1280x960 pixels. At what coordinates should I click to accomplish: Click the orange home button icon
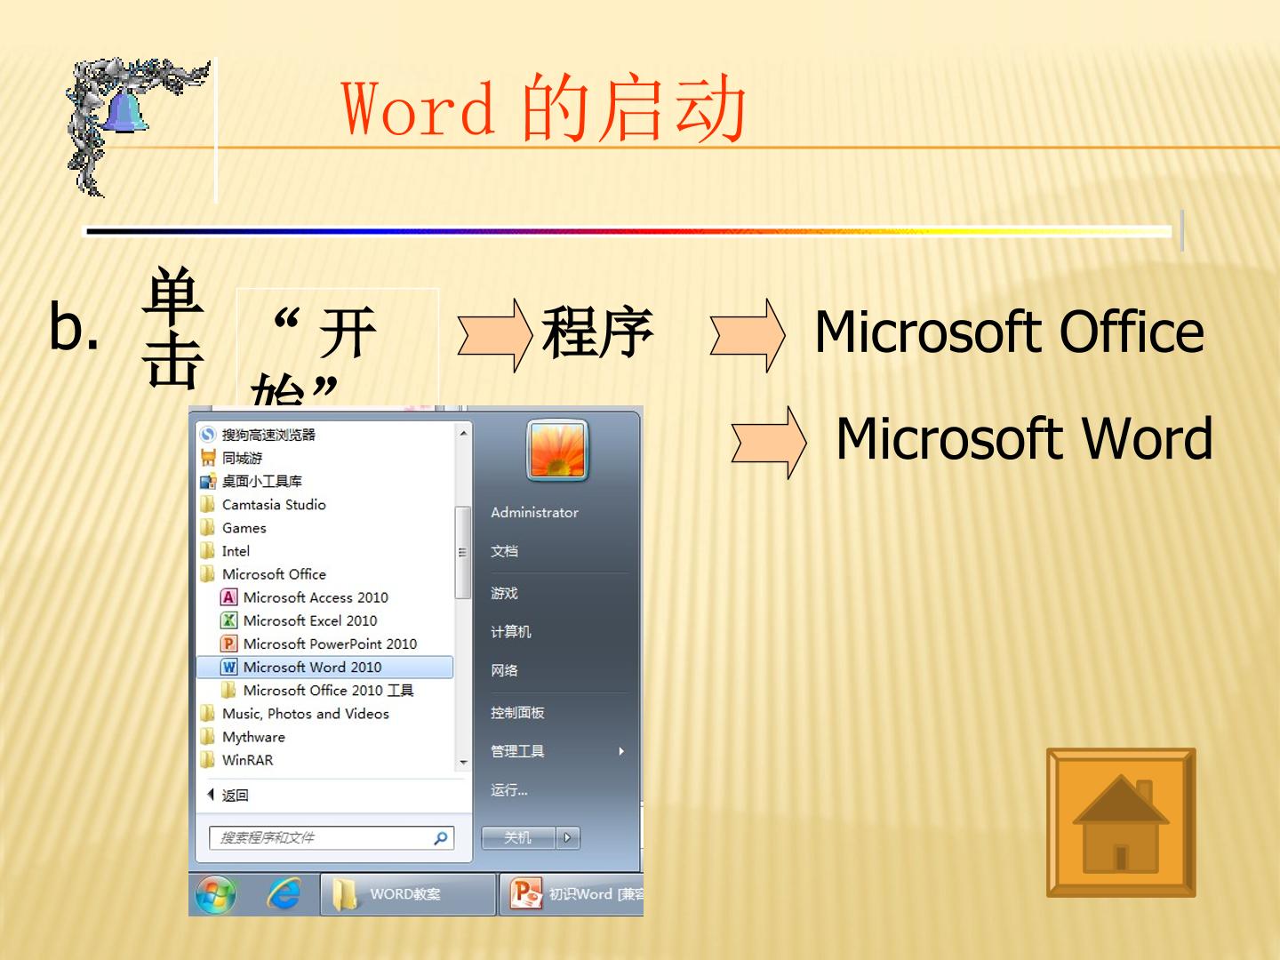tap(1121, 822)
